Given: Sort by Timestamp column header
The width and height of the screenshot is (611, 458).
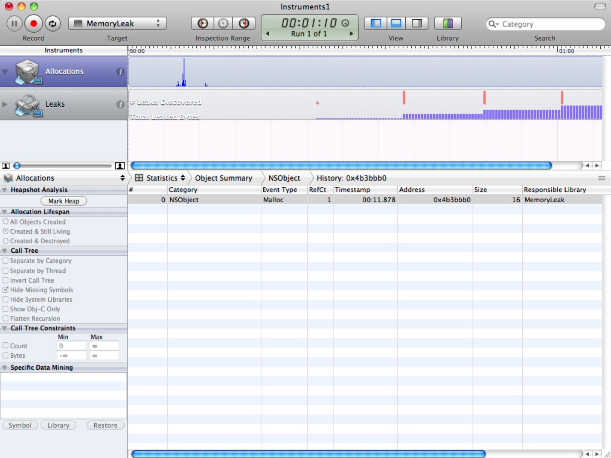Looking at the screenshot, I should pyautogui.click(x=365, y=190).
